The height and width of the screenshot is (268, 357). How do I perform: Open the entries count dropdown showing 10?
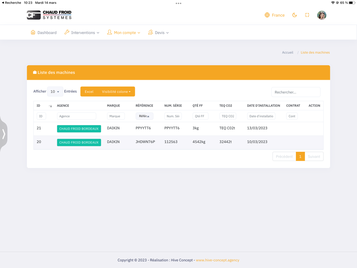tap(55, 91)
